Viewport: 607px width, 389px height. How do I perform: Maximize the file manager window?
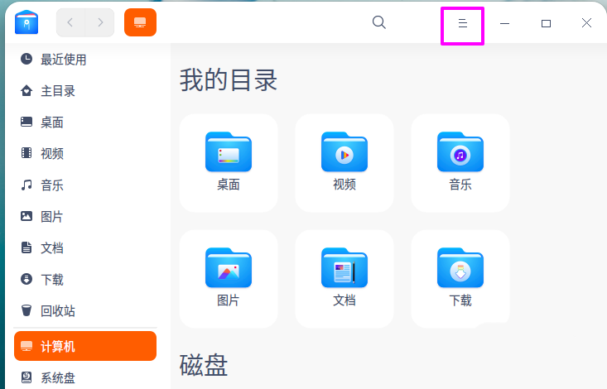[x=546, y=23]
